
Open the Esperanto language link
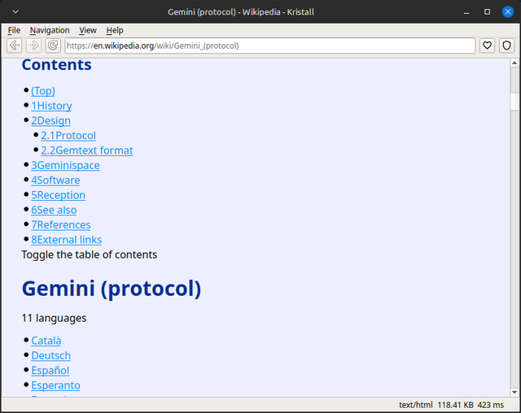56,385
